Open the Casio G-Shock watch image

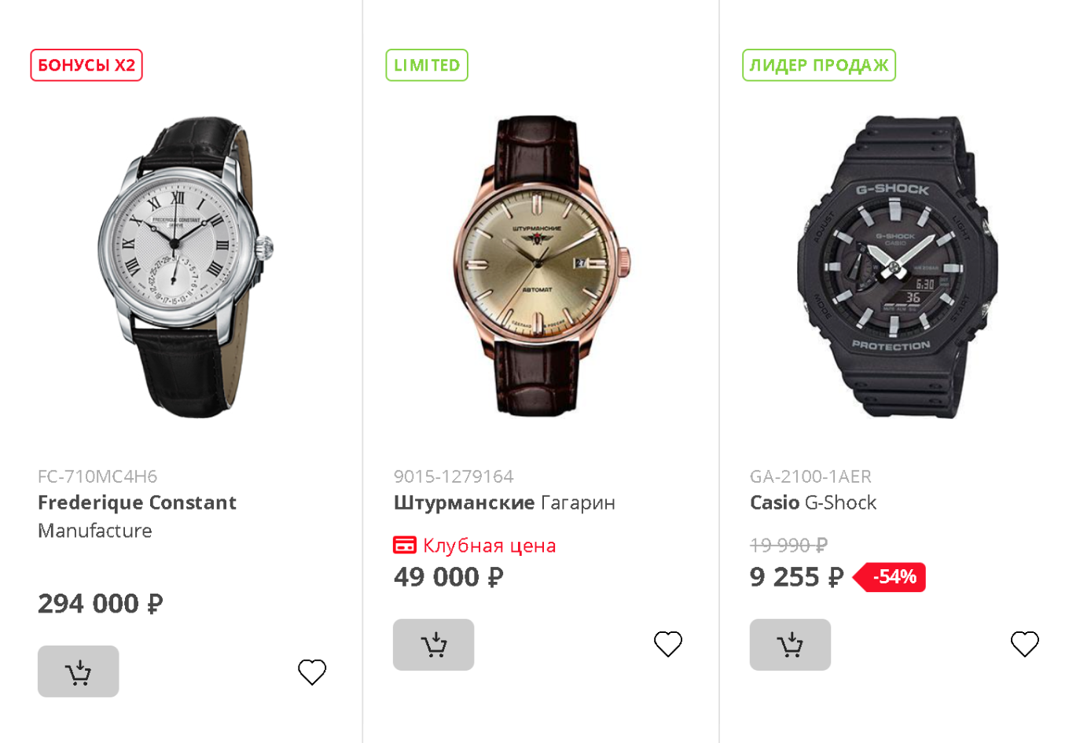coord(896,266)
